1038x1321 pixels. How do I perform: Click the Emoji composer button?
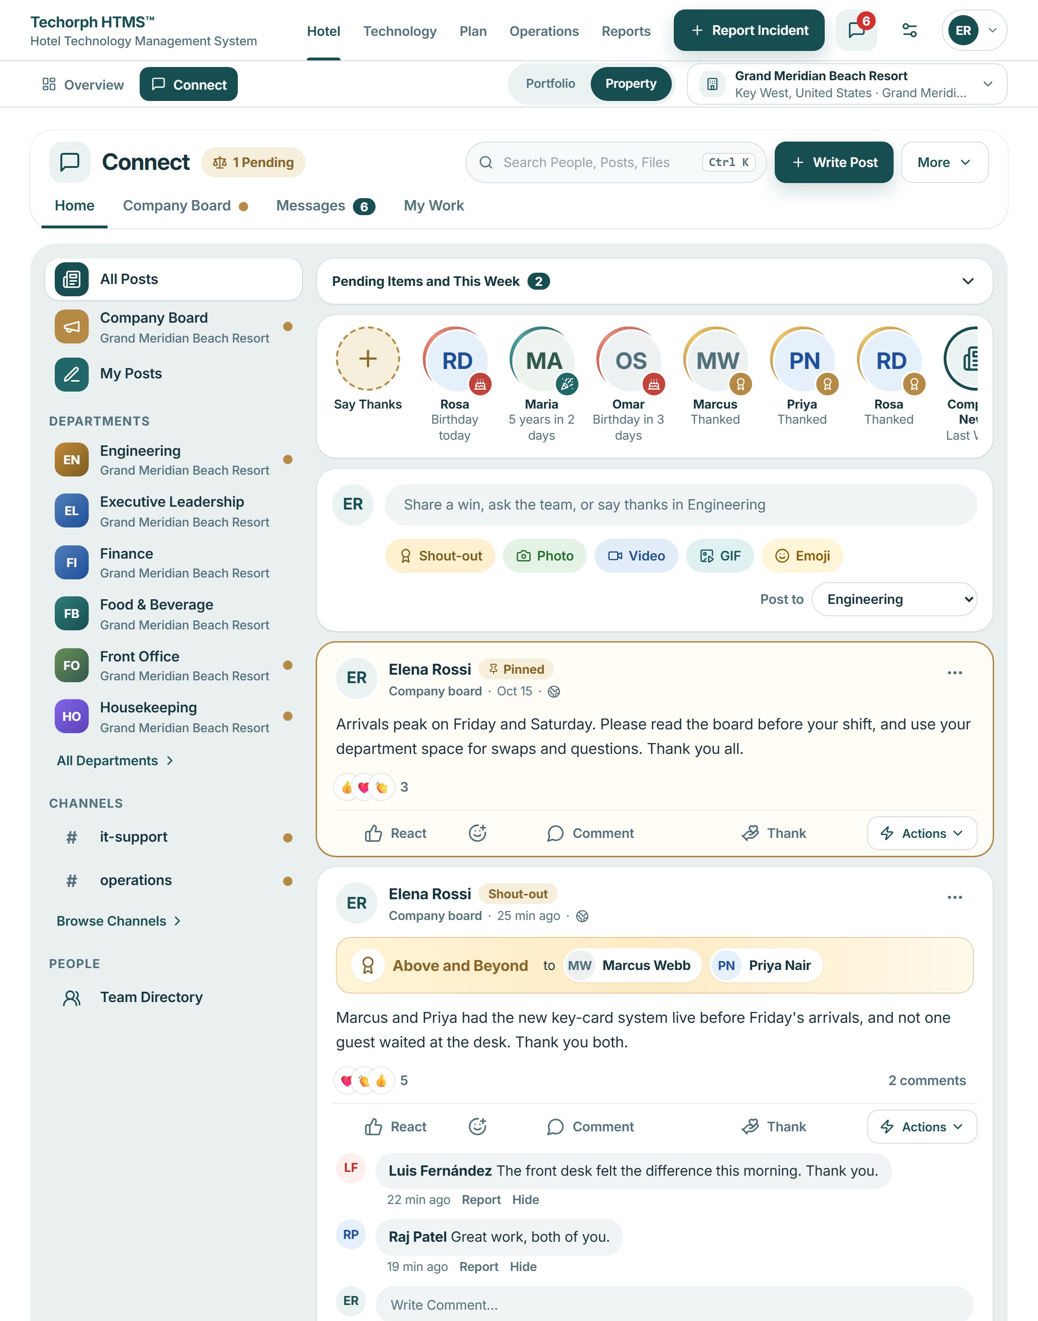coord(802,556)
